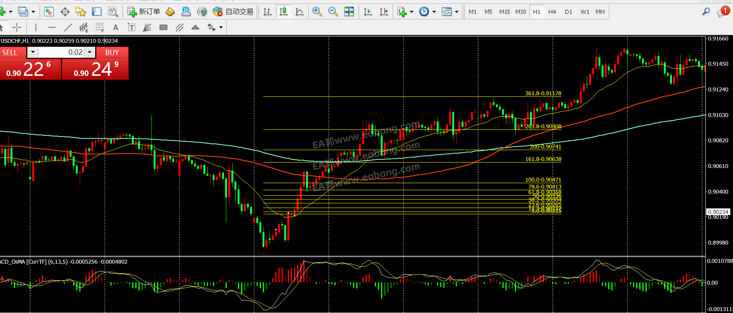Zoom out on the chart

pyautogui.click(x=333, y=12)
